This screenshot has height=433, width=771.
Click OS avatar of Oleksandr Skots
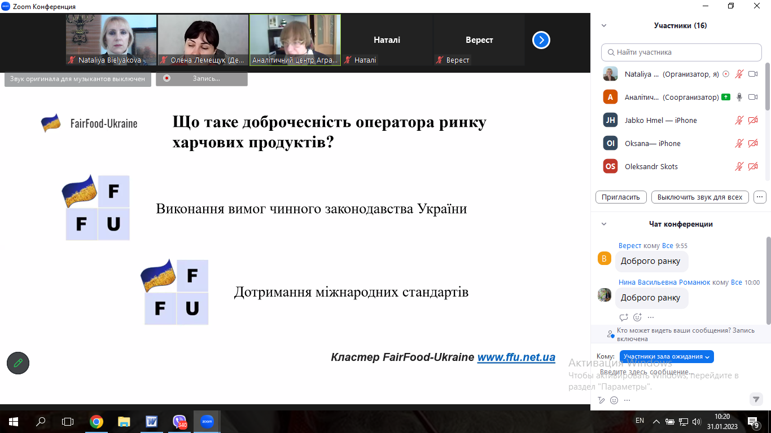point(610,166)
